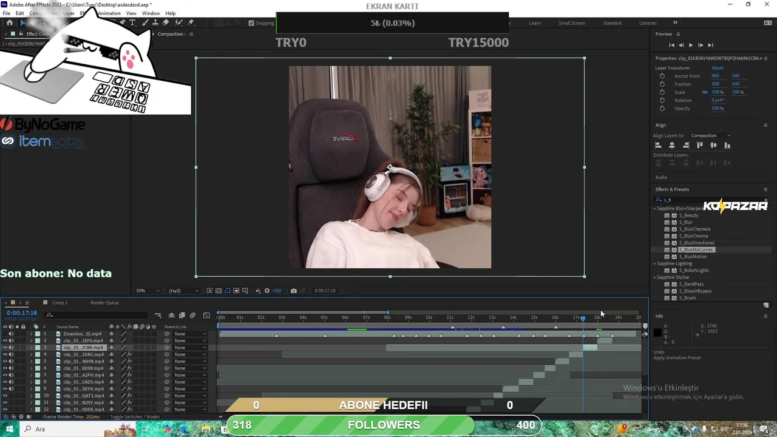This screenshot has height=437, width=777.
Task: Open the View menu
Action: coord(131,13)
